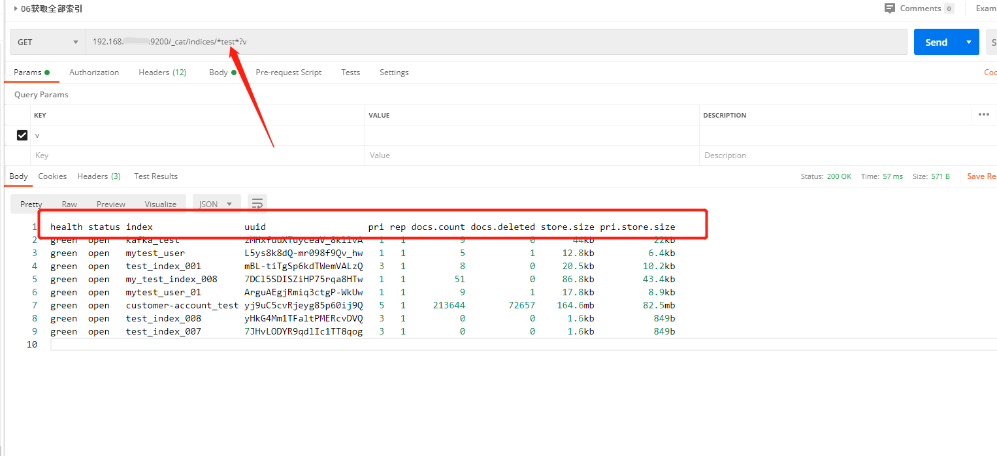
Task: Toggle the request name collapse arrow
Action: [16, 8]
